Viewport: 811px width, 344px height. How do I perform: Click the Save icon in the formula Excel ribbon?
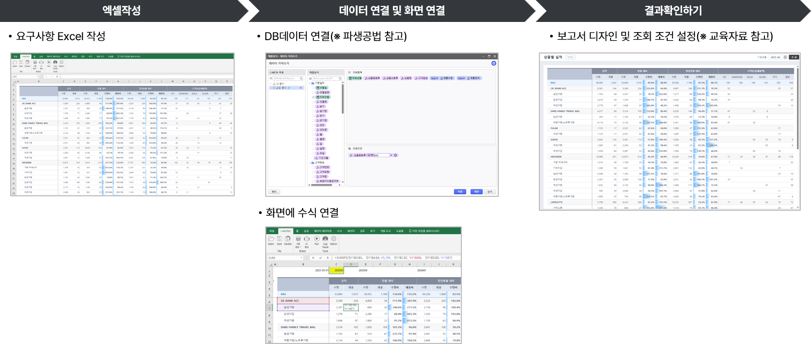(279, 239)
